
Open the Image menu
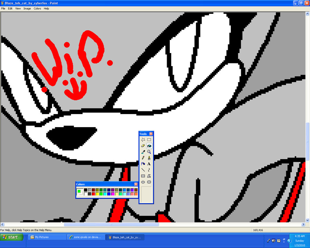tap(27, 9)
